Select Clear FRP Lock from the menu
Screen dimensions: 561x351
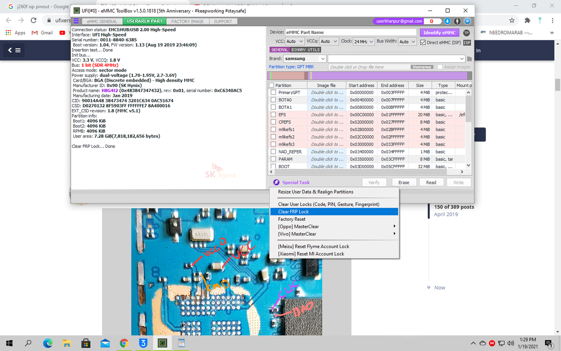point(334,211)
